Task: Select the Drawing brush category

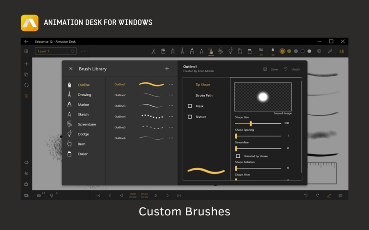Action: point(83,95)
